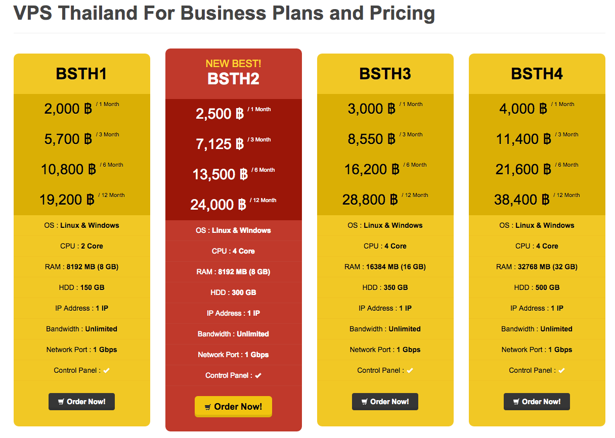Click the cart icon in BSTH3 order button
The height and width of the screenshot is (438, 615).
[x=365, y=402]
